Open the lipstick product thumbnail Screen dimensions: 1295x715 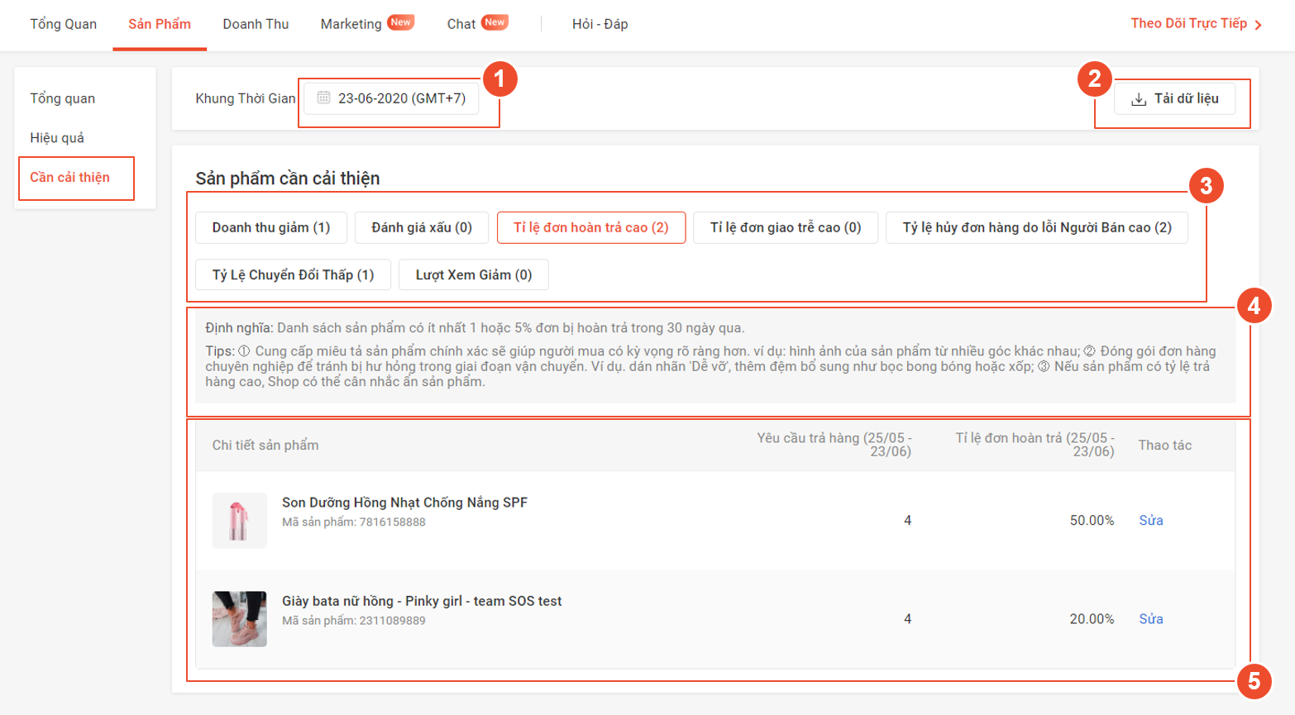click(239, 521)
